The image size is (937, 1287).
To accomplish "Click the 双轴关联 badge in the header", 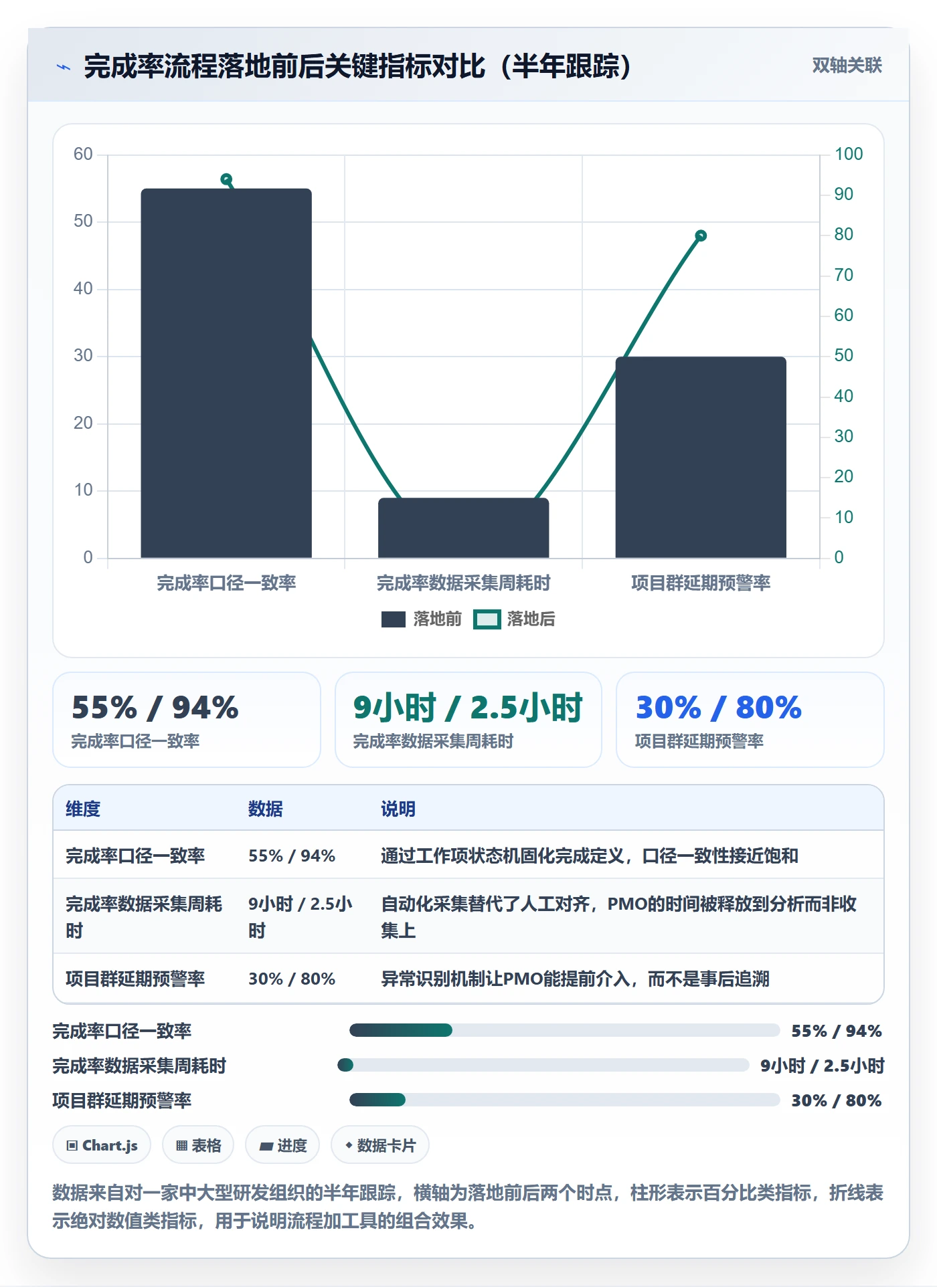I will click(847, 66).
